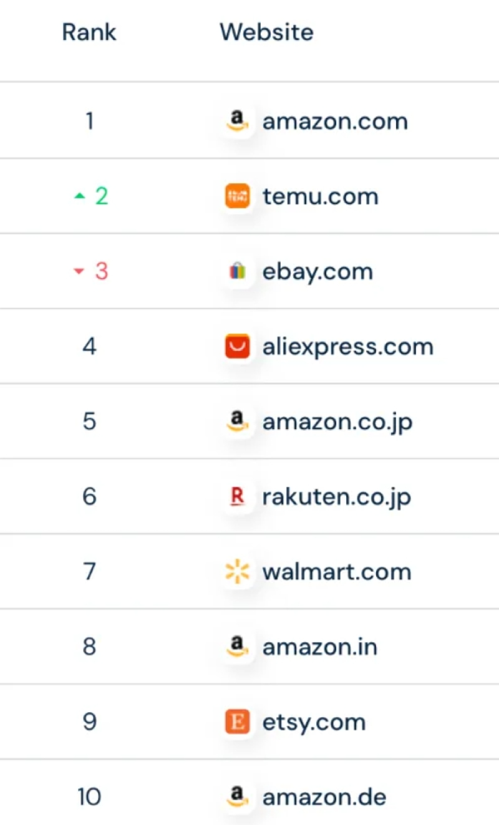The width and height of the screenshot is (499, 825).
Task: Open the temu.com website link
Action: (320, 196)
